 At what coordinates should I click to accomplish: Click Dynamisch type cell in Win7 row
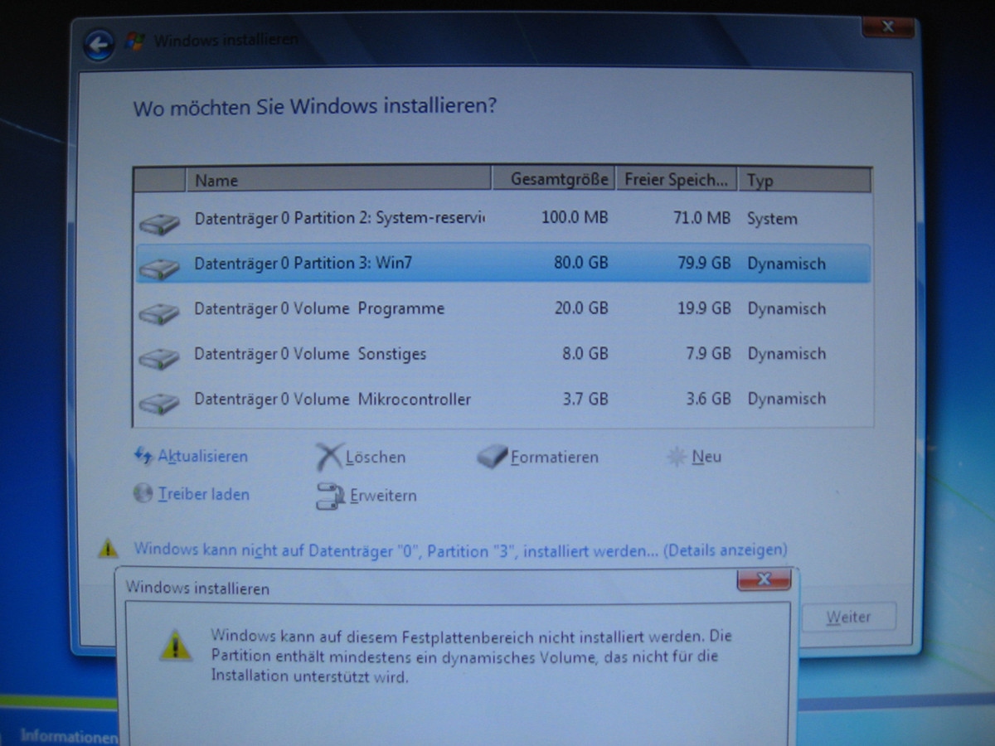click(x=786, y=264)
